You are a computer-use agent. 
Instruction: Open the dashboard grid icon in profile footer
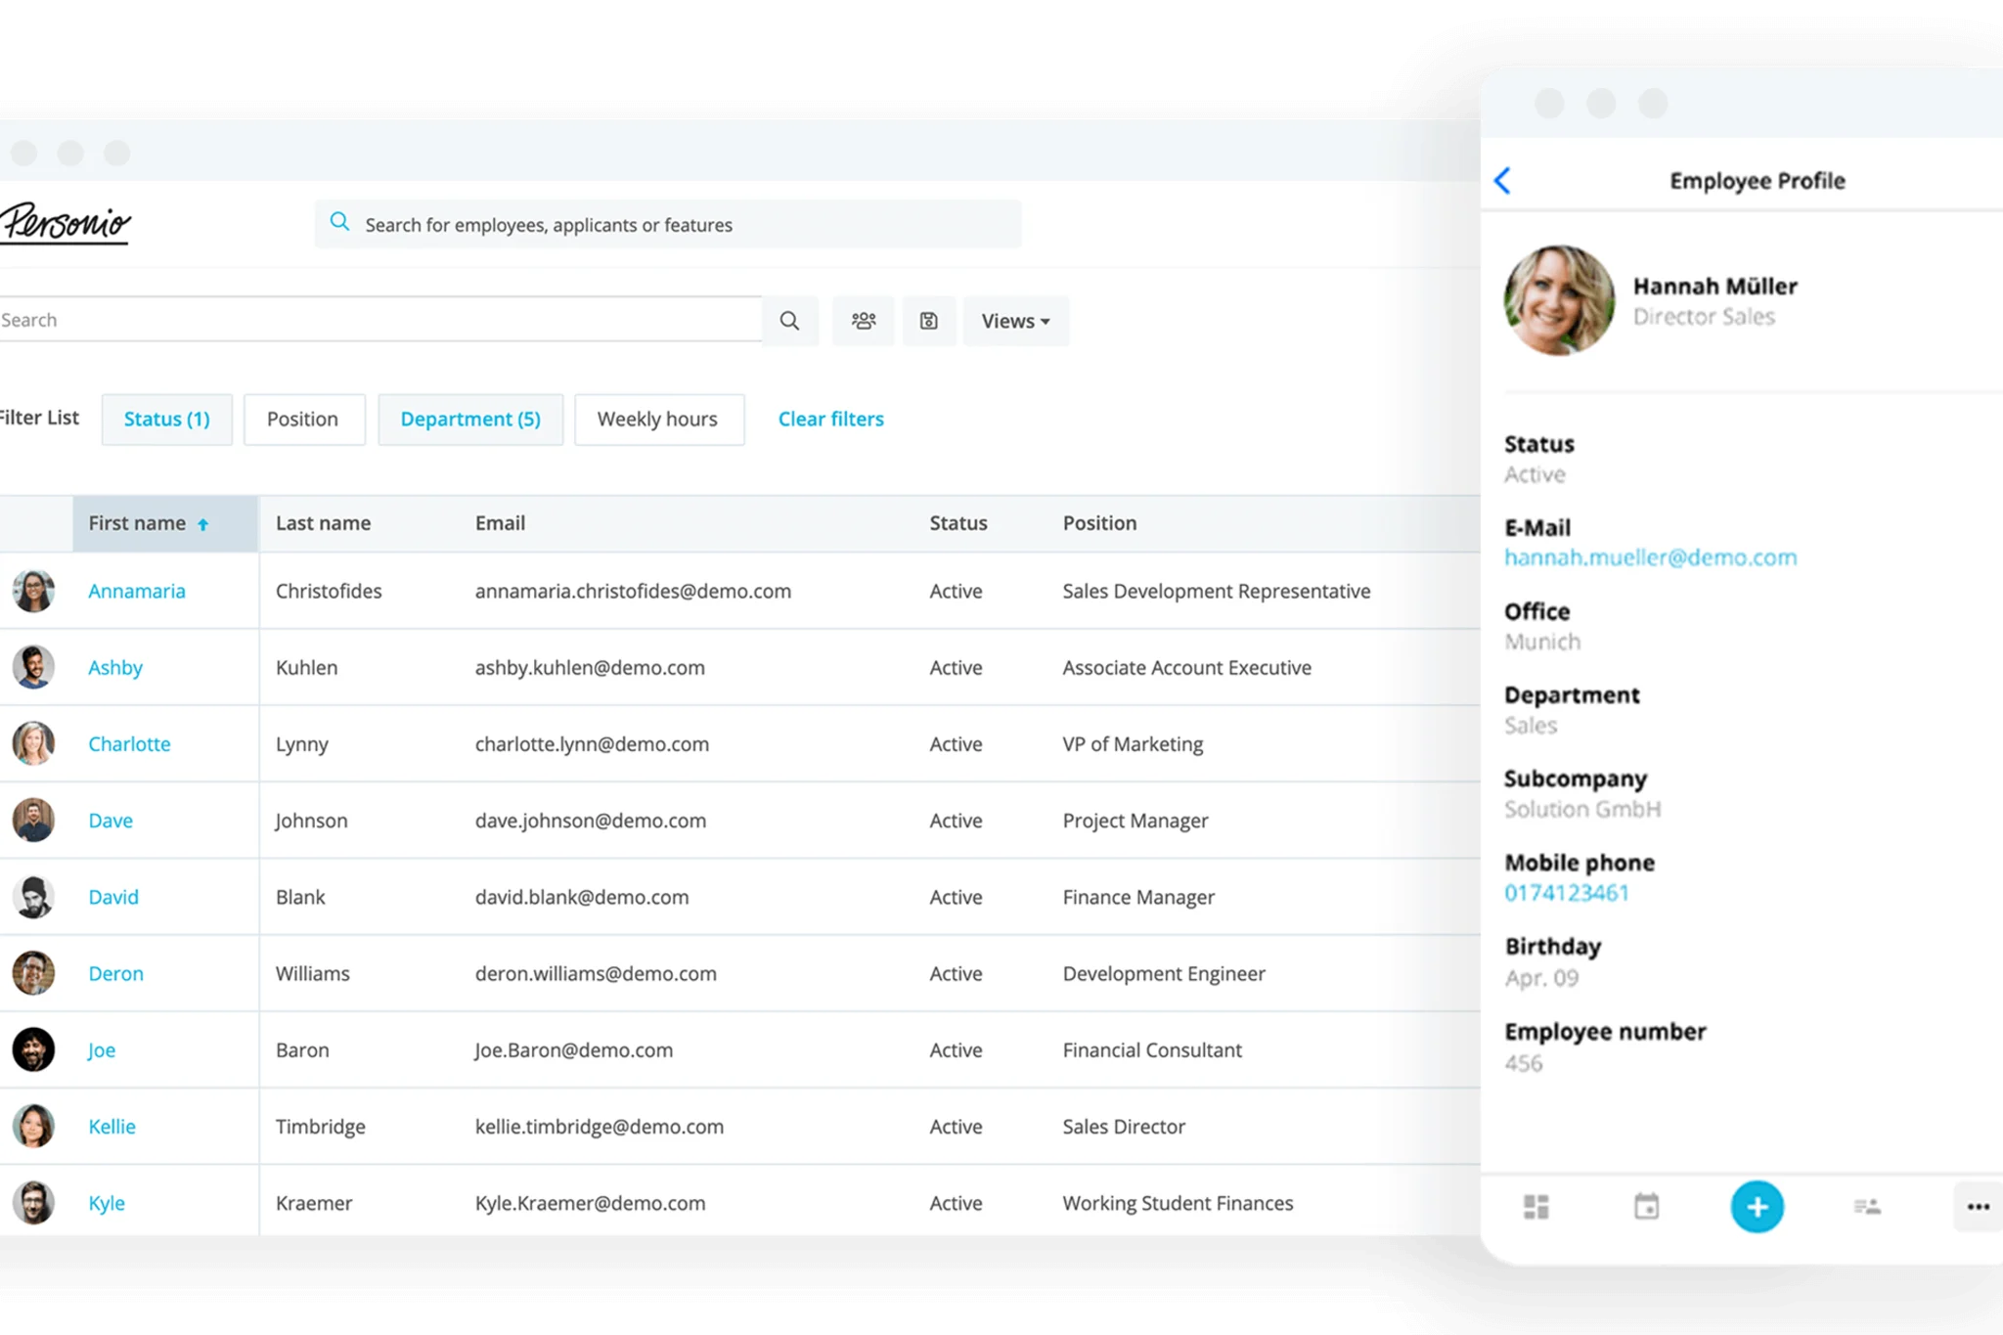(1536, 1207)
